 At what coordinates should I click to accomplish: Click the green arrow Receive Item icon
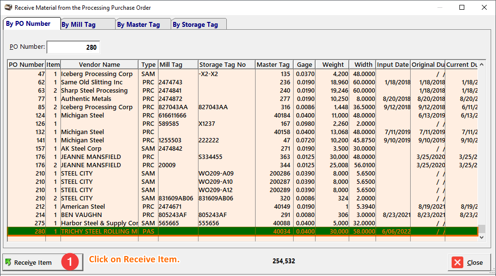pyautogui.click(x=9, y=262)
